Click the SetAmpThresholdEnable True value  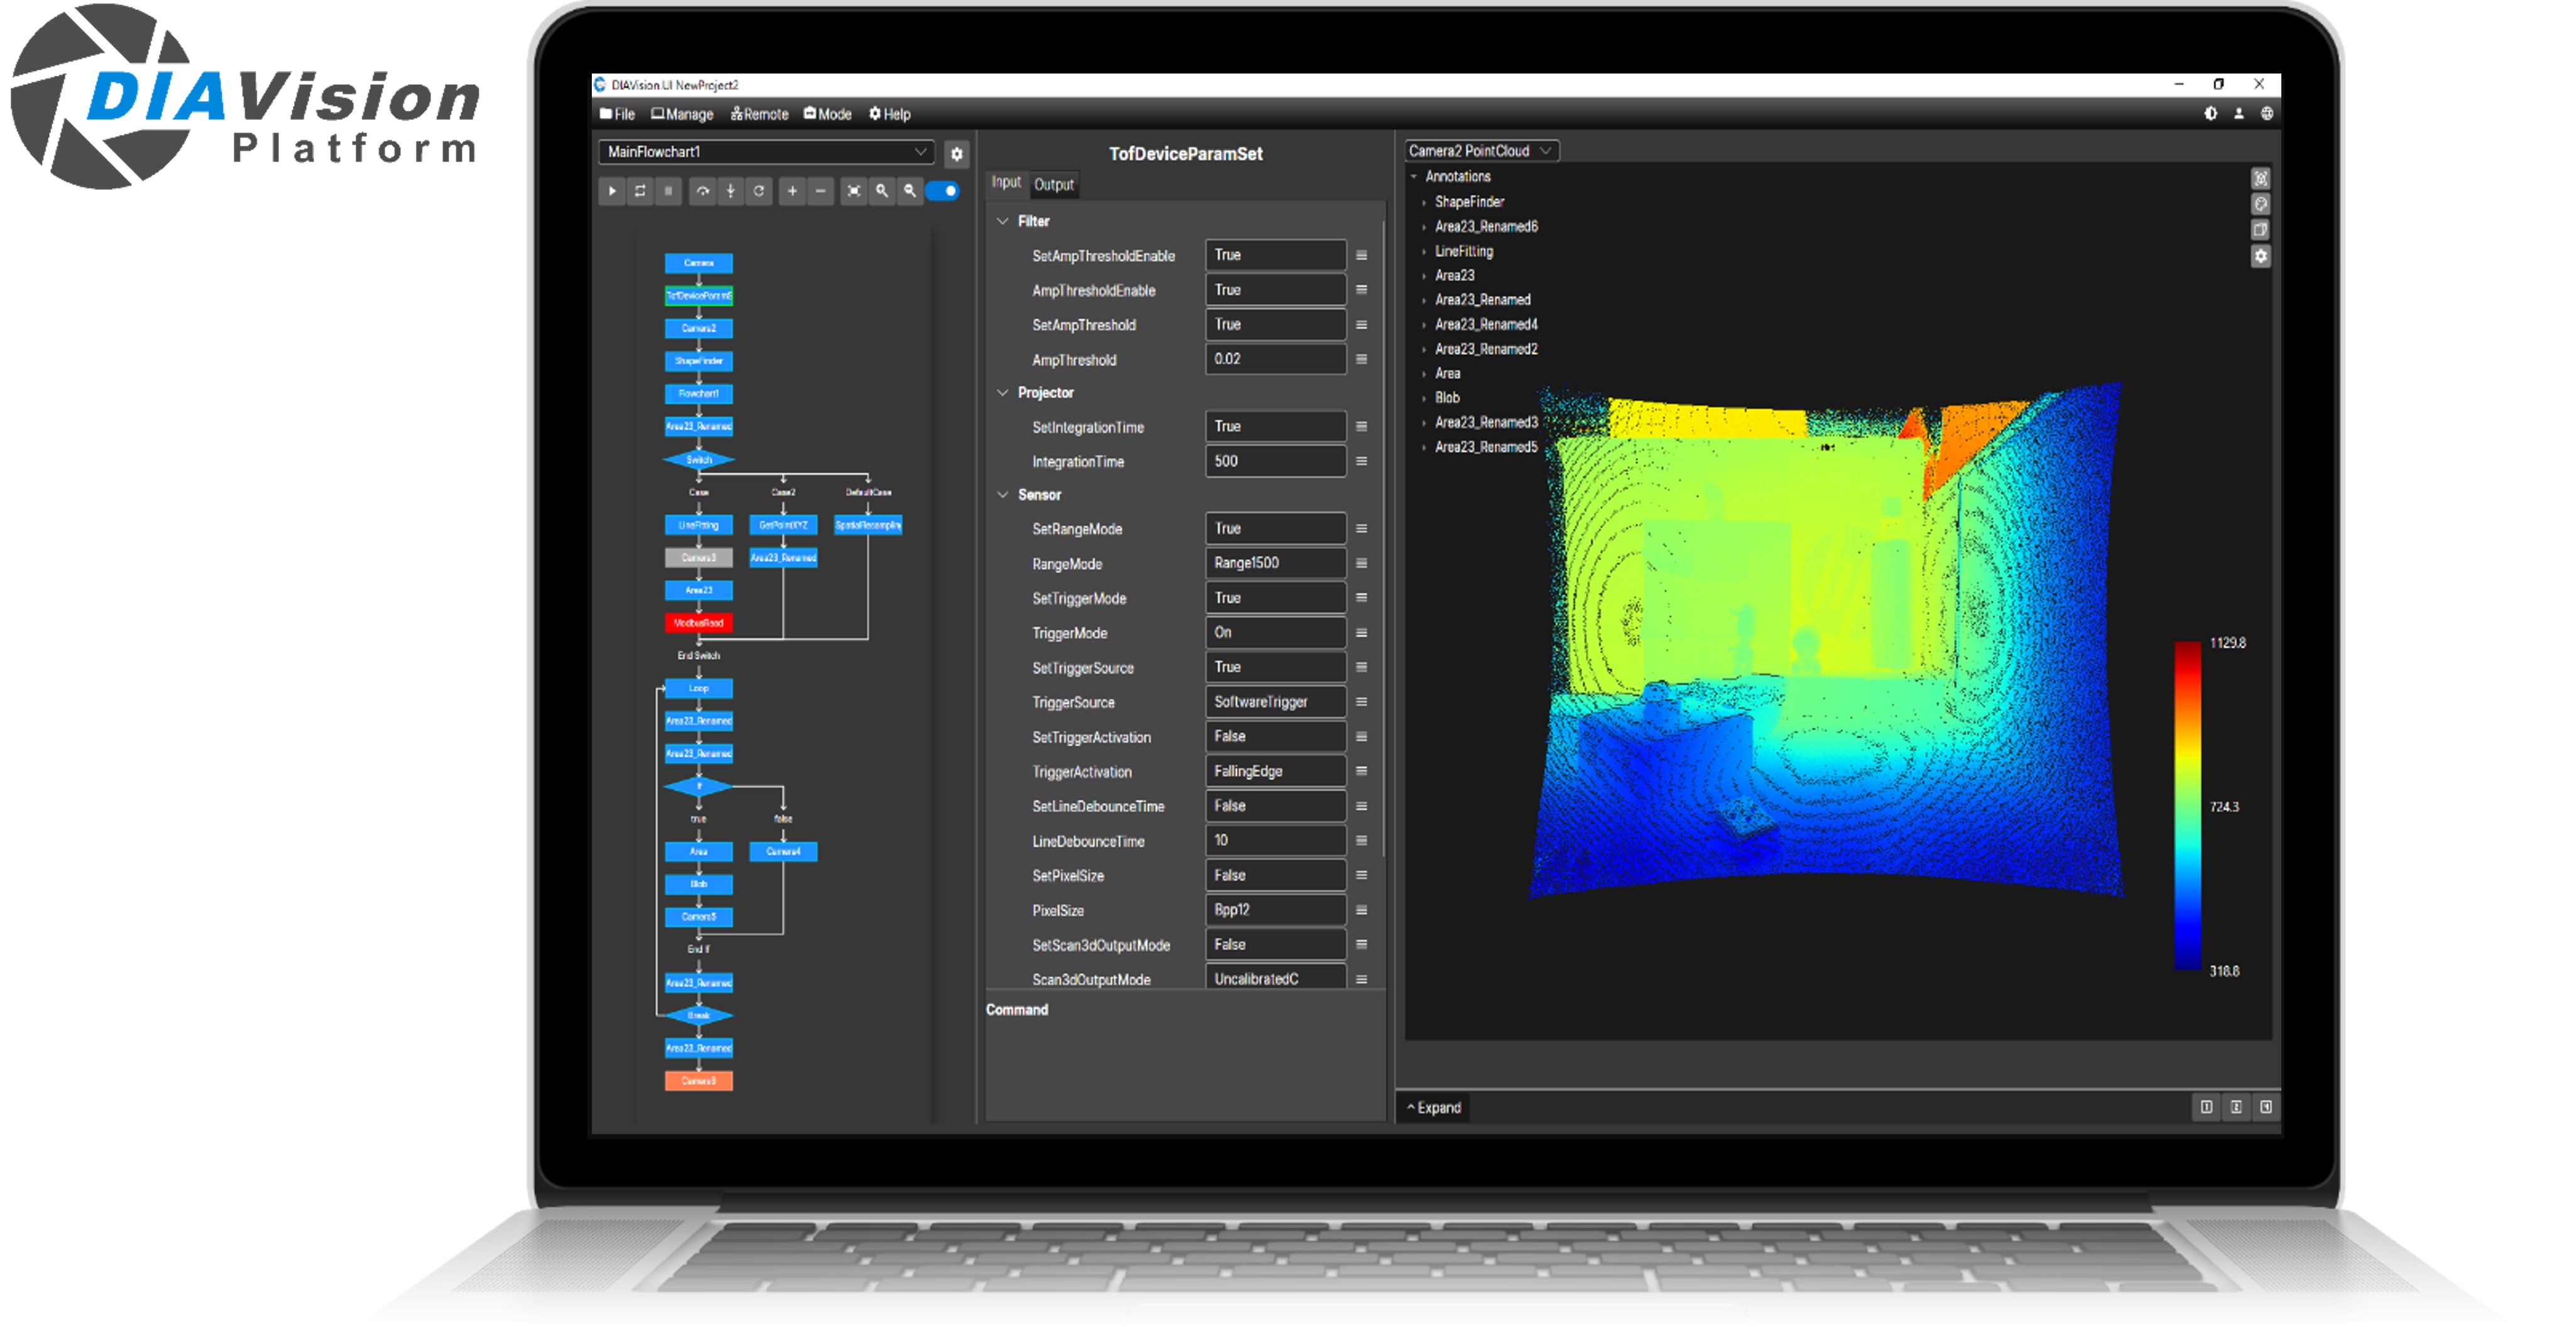coord(1275,256)
